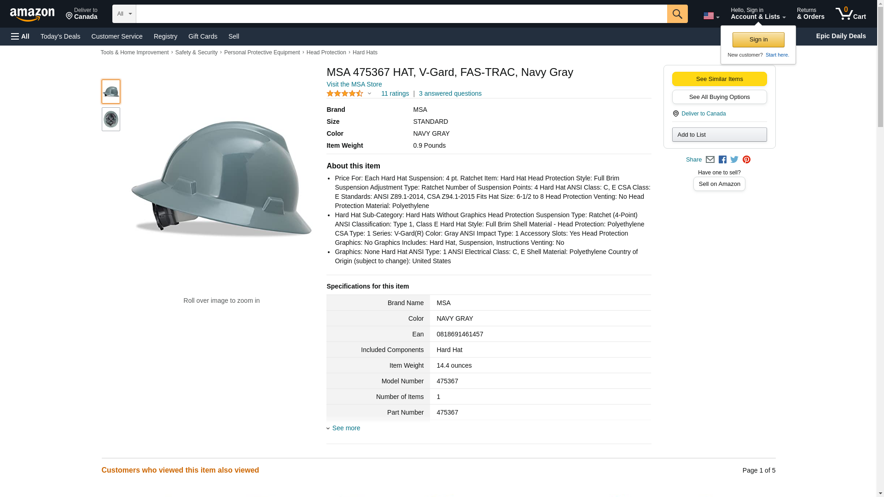Expand See more specifications

(346, 428)
